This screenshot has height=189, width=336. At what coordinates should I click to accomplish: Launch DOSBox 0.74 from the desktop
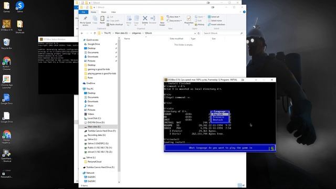point(6,25)
